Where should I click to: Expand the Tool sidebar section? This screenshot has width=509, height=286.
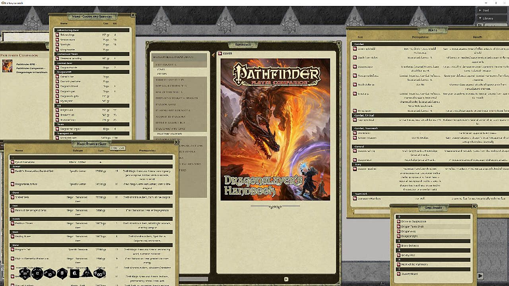pyautogui.click(x=493, y=10)
